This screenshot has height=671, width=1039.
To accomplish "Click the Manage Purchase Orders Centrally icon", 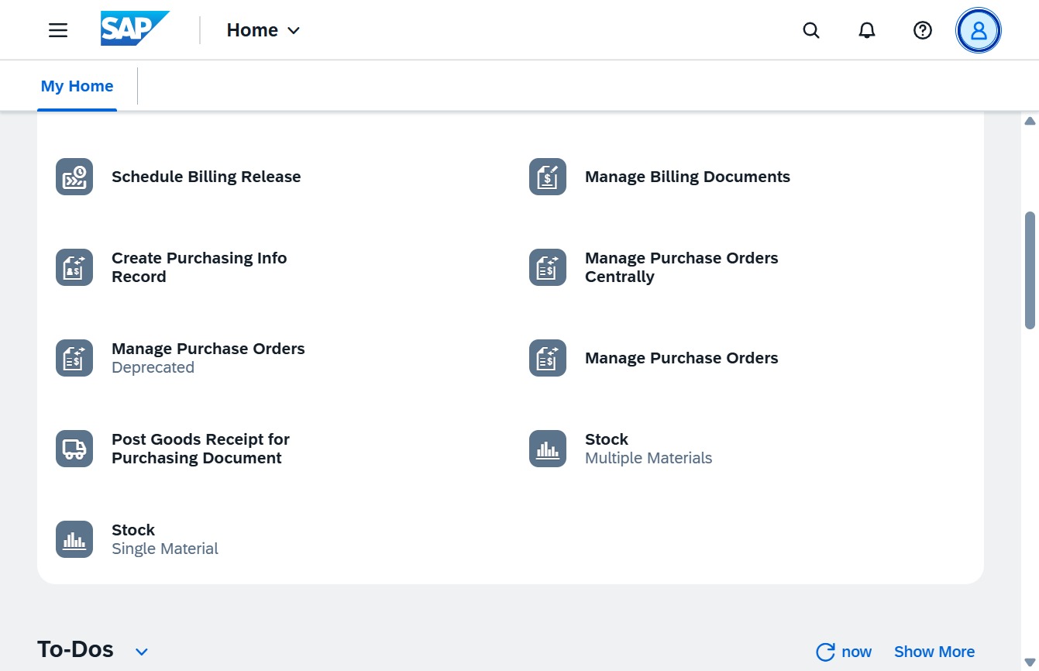I will point(548,267).
